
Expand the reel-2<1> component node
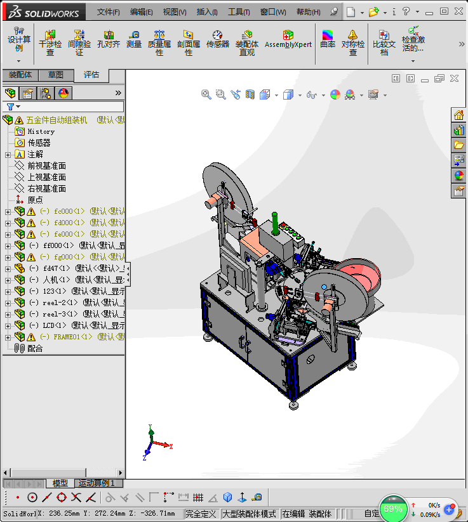pos(8,303)
